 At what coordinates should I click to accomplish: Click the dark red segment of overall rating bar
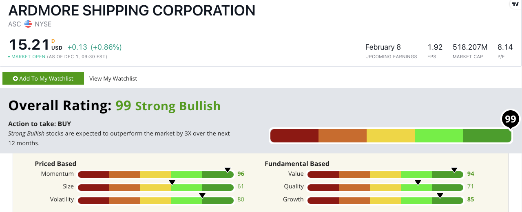(x=294, y=136)
